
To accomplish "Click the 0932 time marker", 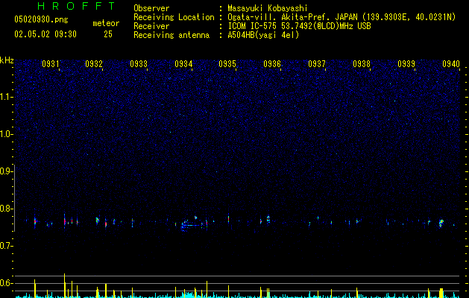I will click(94, 64).
